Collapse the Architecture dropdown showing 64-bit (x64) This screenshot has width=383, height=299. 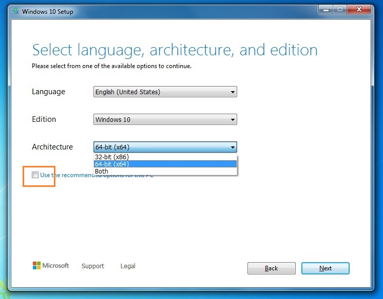[165, 147]
